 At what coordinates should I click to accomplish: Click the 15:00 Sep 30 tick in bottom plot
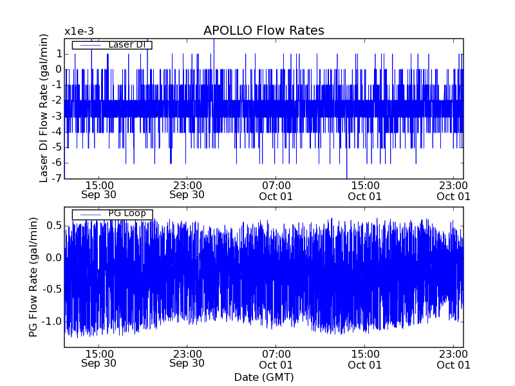(x=99, y=358)
